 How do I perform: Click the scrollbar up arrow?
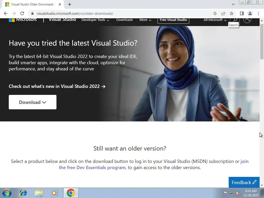pyautogui.click(x=262, y=21)
